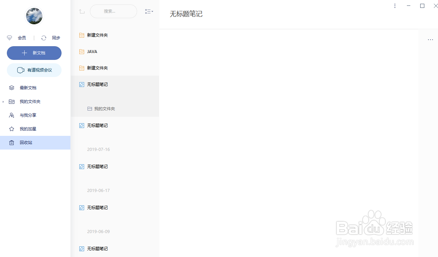
Task: Click the 新文档 new document button
Action: (34, 53)
